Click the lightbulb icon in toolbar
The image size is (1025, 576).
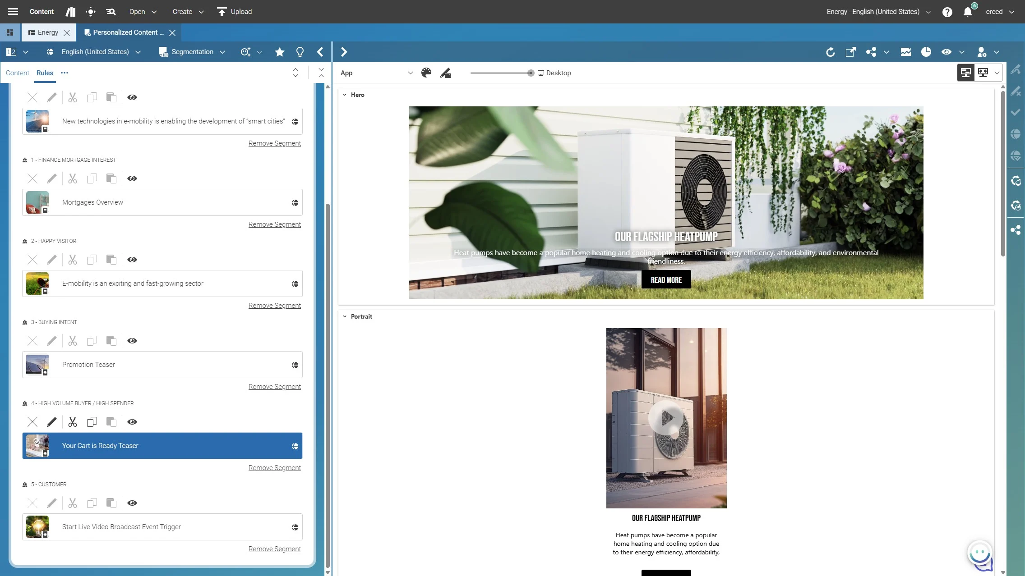(300, 52)
